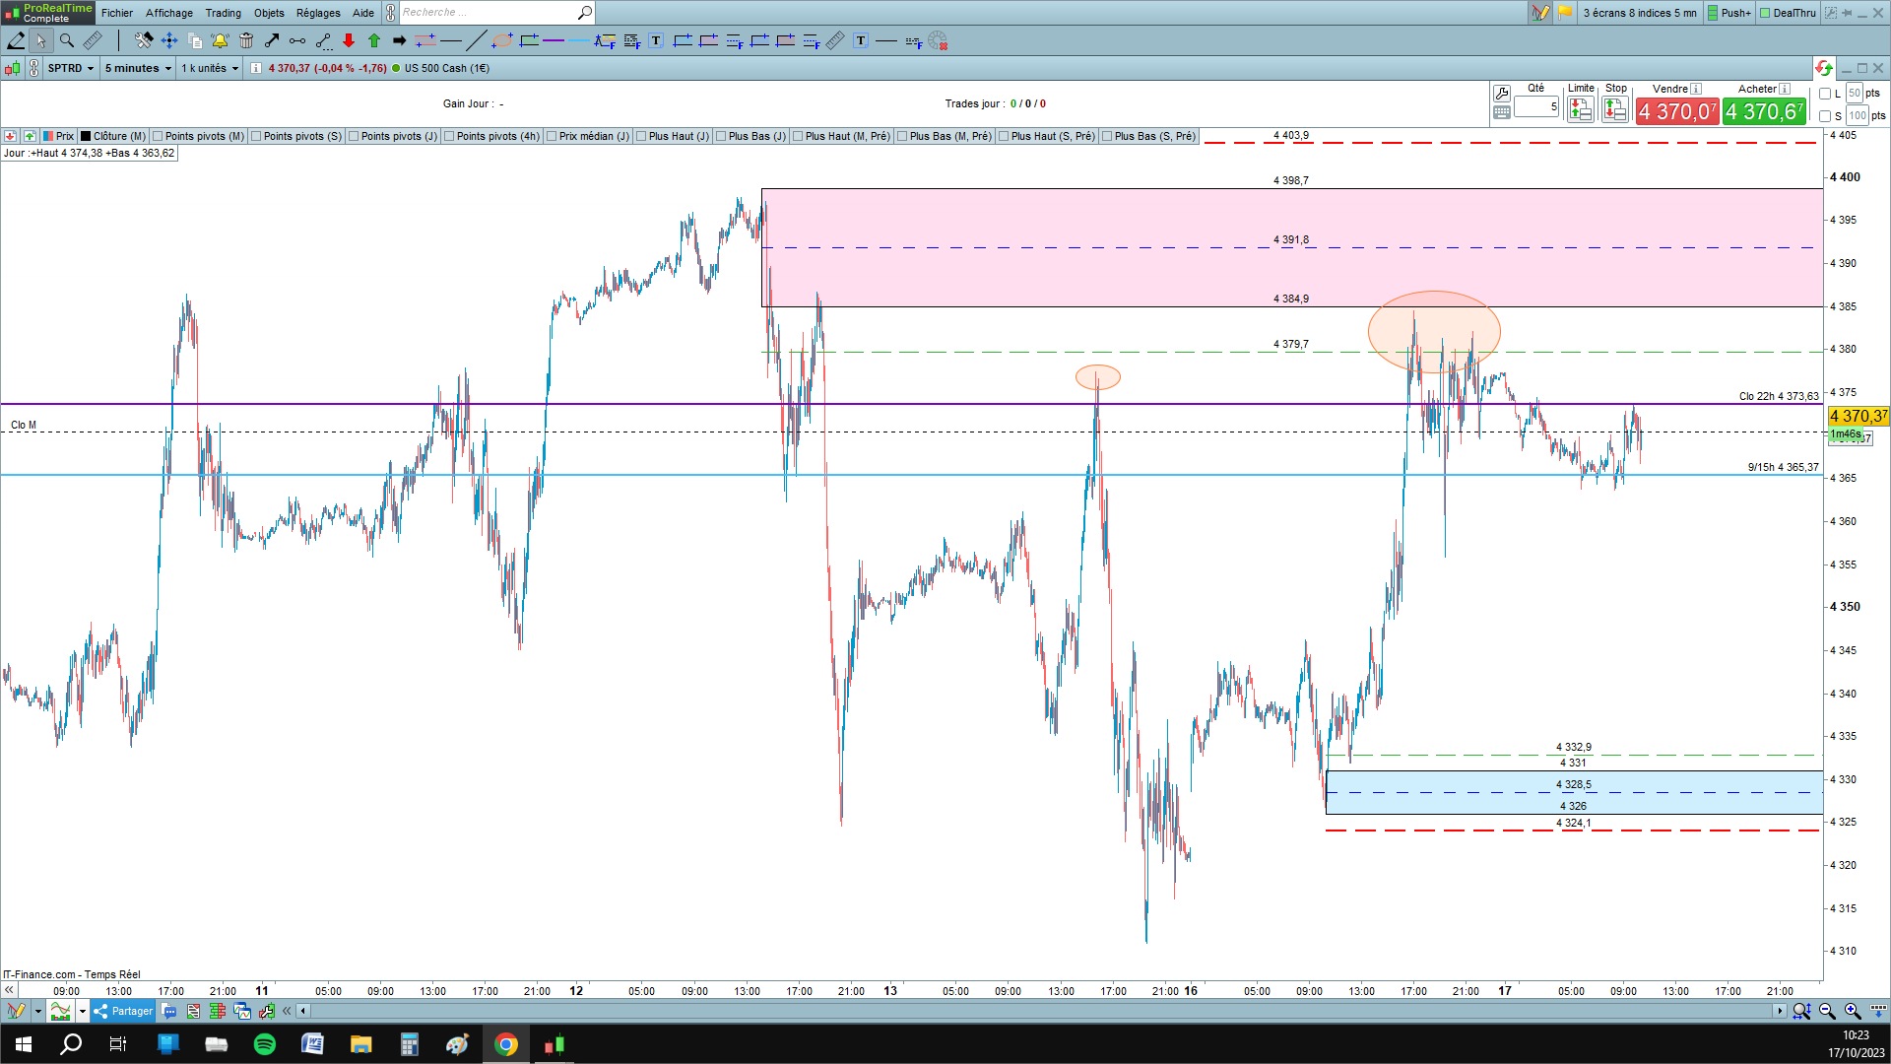The image size is (1891, 1064).
Task: Open the Réglages menu
Action: pos(317,13)
